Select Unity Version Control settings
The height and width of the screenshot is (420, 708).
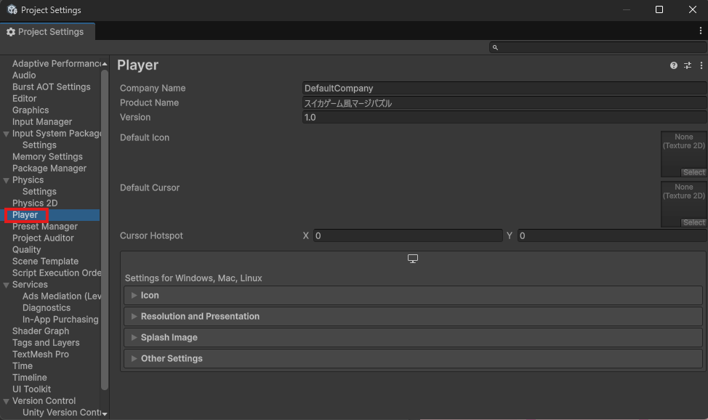pyautogui.click(x=61, y=413)
